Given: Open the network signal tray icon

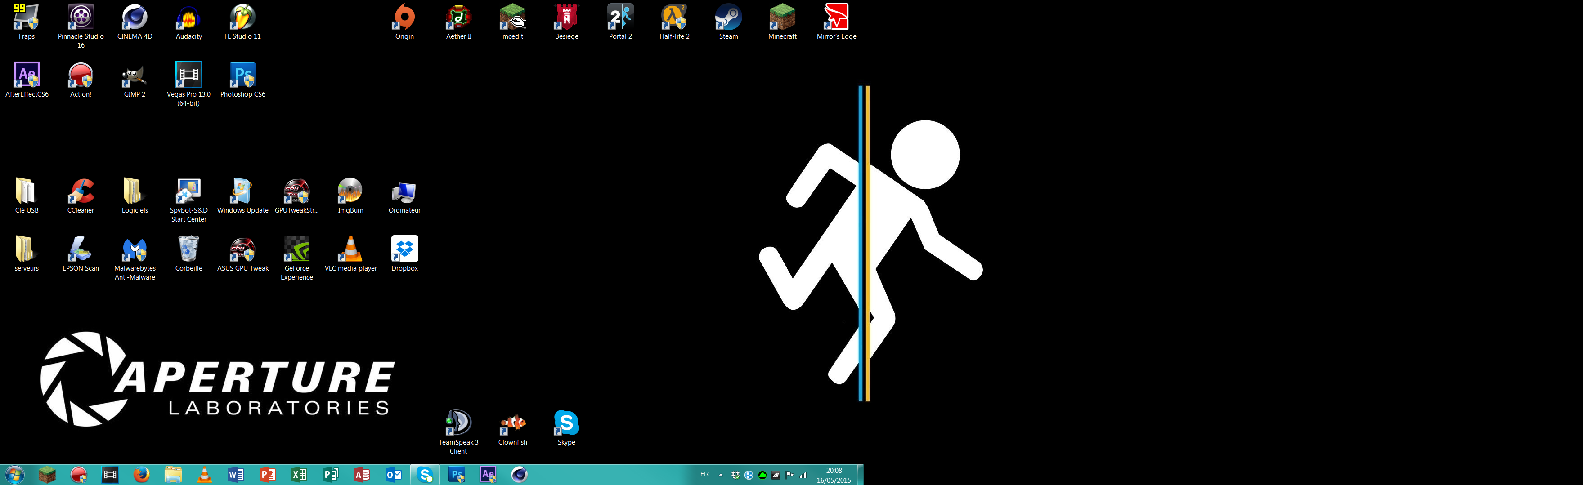Looking at the screenshot, I should point(803,475).
